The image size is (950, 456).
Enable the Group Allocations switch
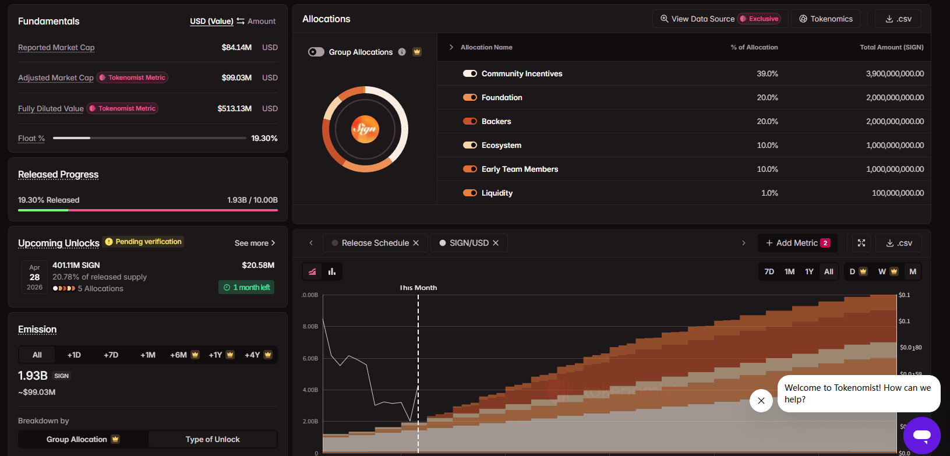(316, 52)
